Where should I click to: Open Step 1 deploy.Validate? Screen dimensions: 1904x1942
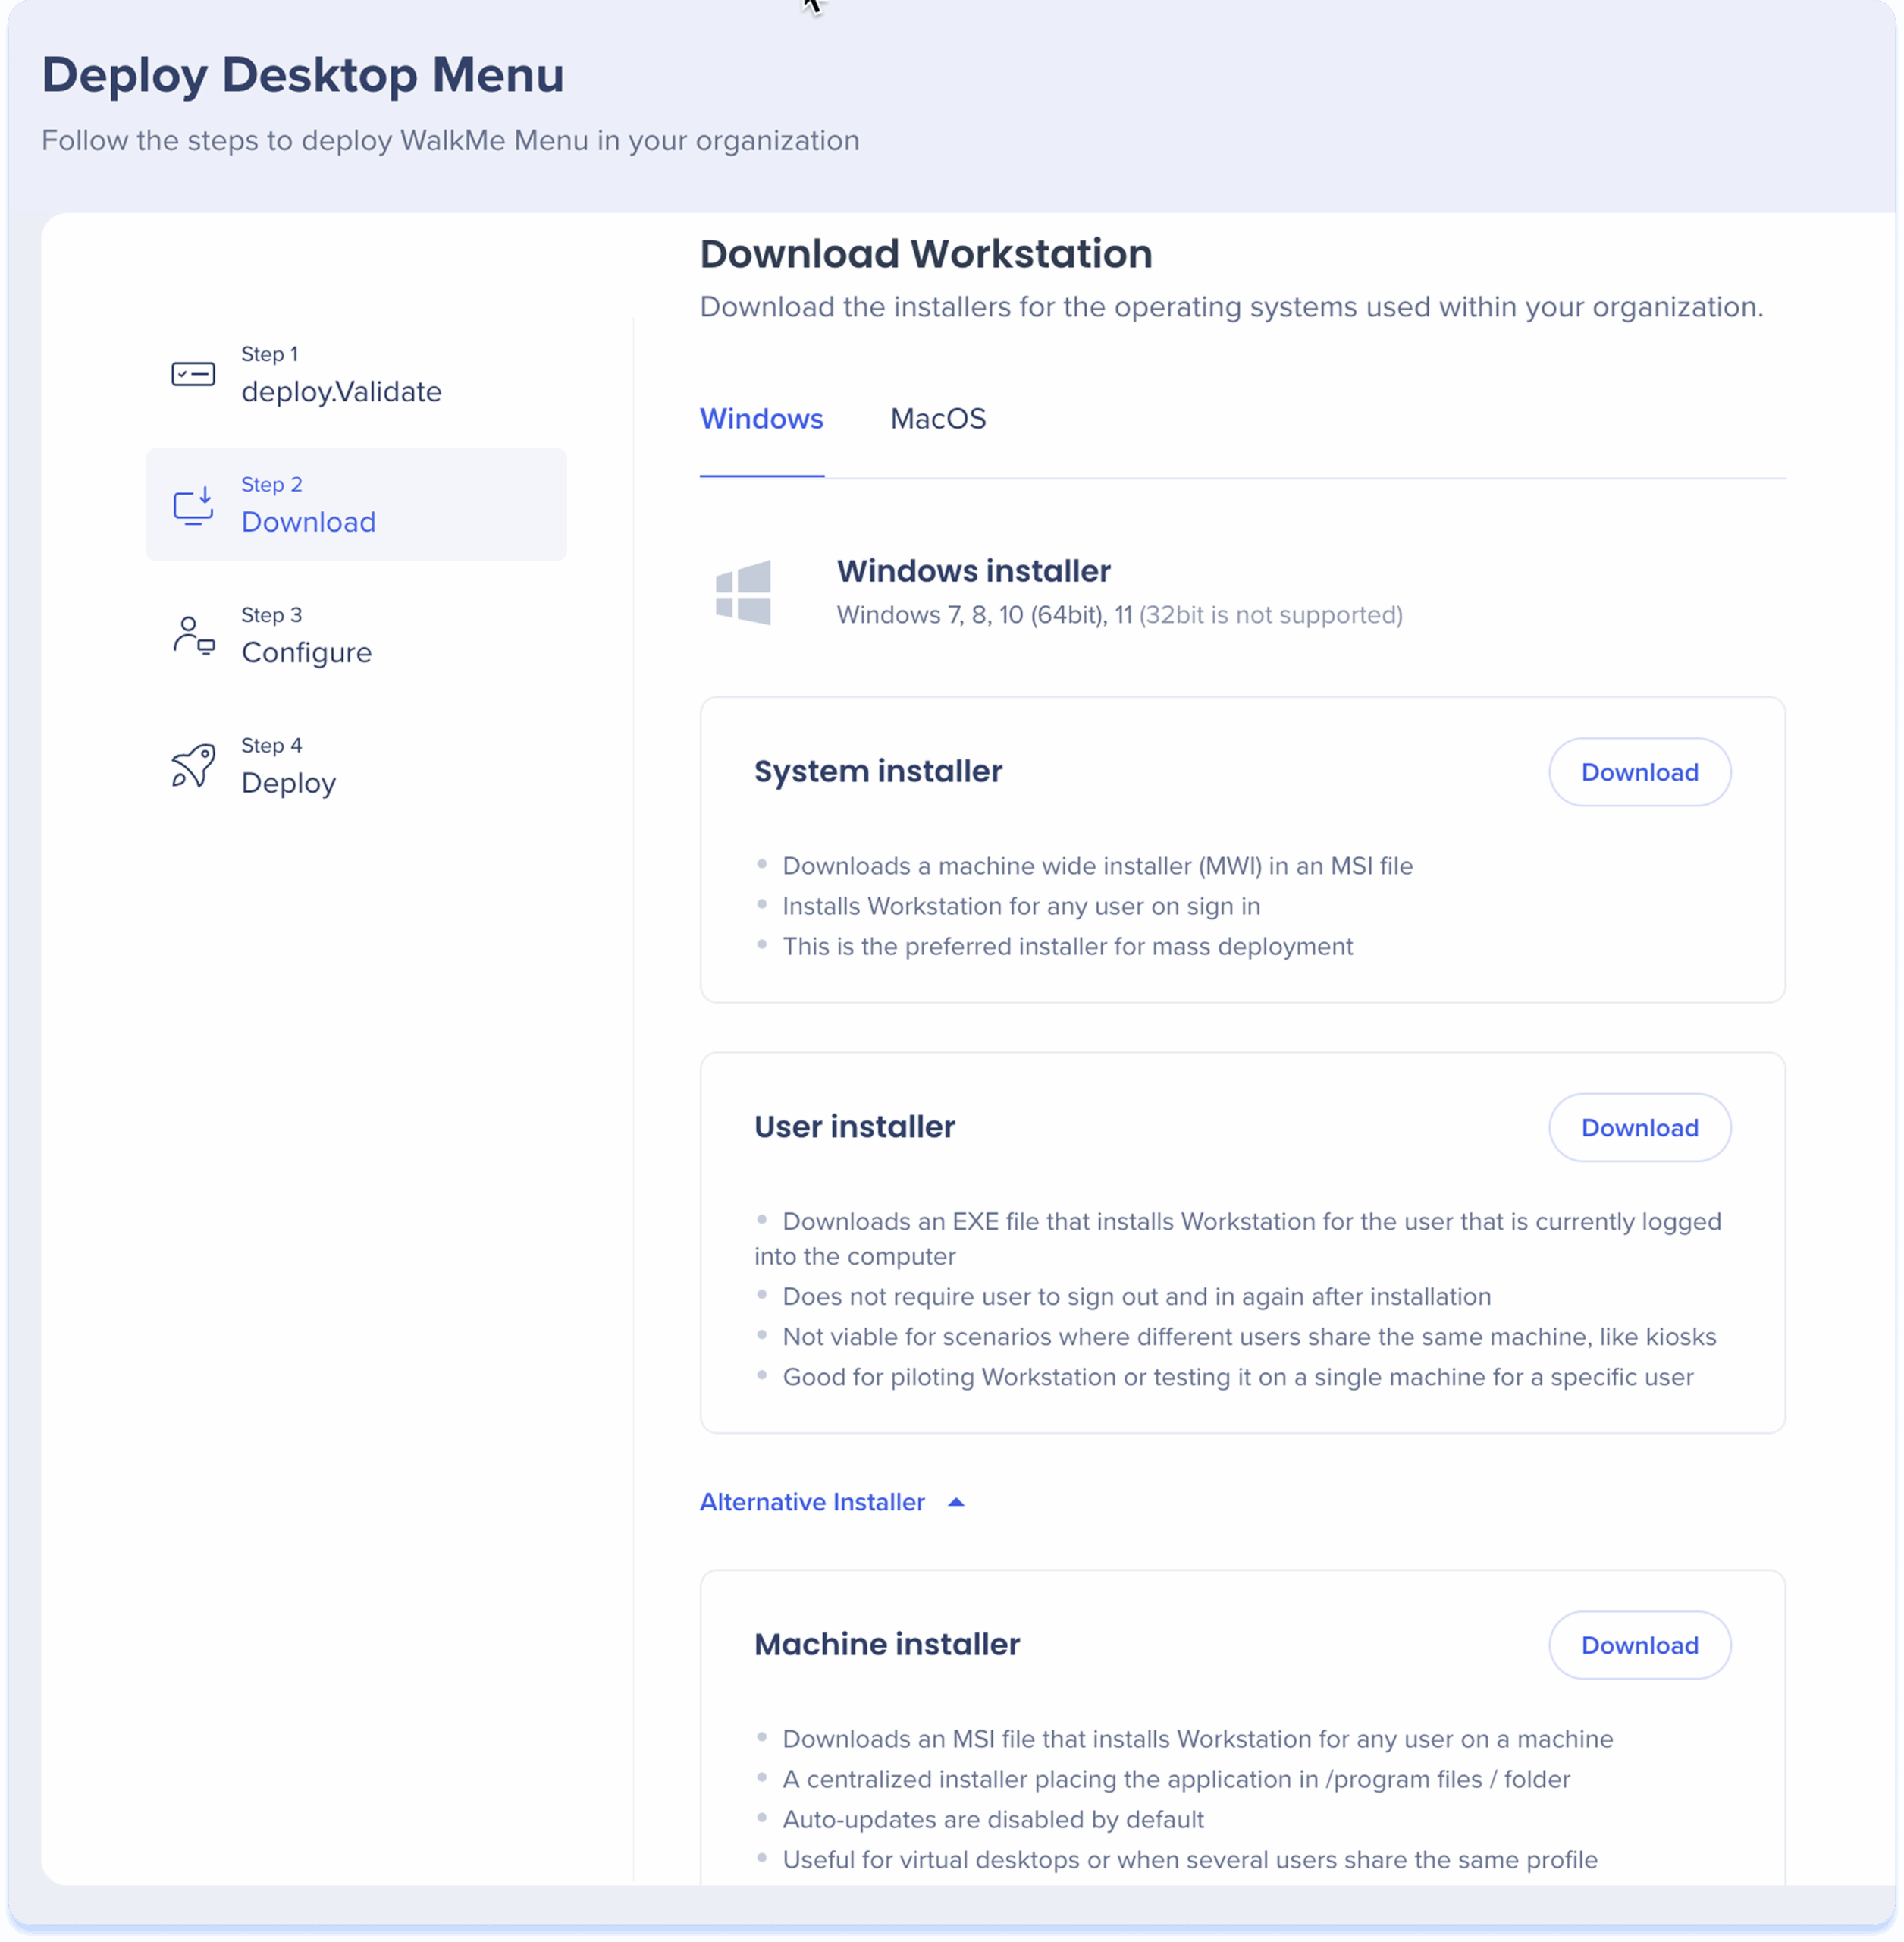(x=356, y=374)
